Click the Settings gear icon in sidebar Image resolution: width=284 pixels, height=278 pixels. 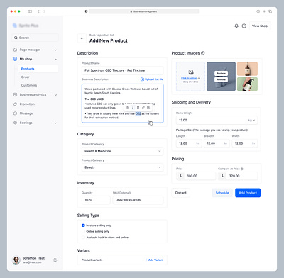pos(15,123)
